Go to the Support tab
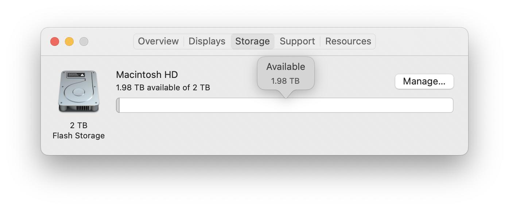Viewport: 509px width, 209px height. (297, 41)
